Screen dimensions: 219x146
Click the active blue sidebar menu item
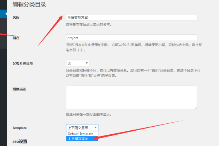click(x=3, y=14)
